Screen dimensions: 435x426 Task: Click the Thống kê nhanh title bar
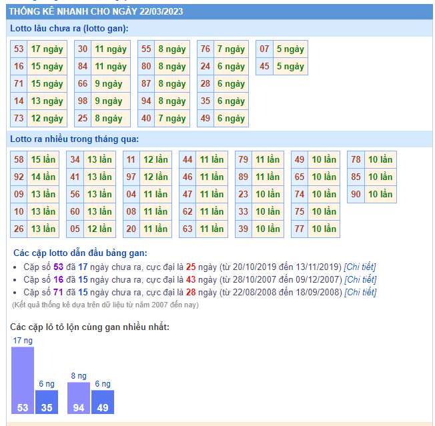point(96,11)
